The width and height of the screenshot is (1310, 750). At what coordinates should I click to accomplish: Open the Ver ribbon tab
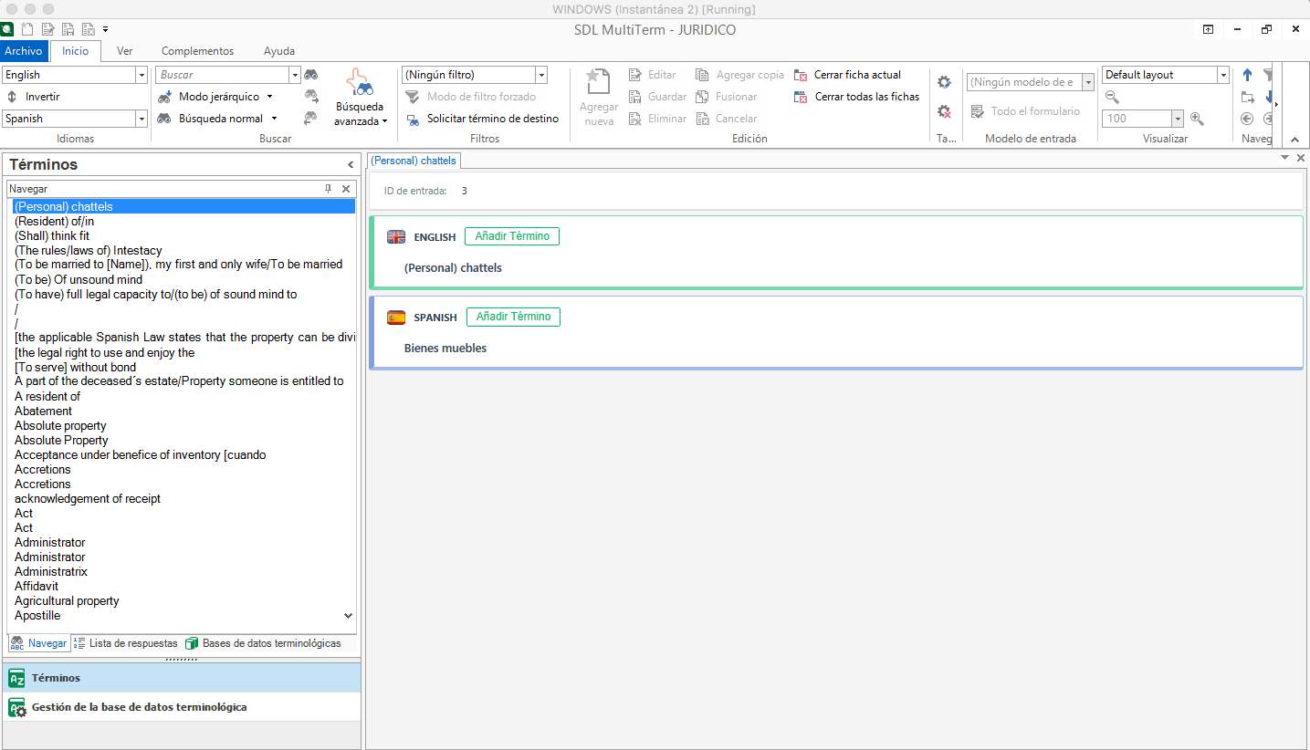125,51
